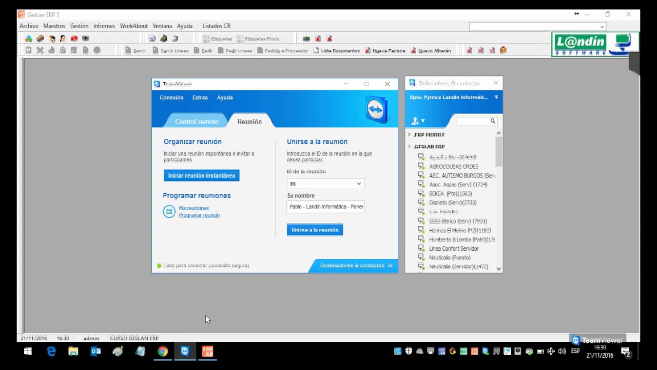Click contacts list scroll down arrow
Image resolution: width=657 pixels, height=370 pixels.
coord(499,269)
